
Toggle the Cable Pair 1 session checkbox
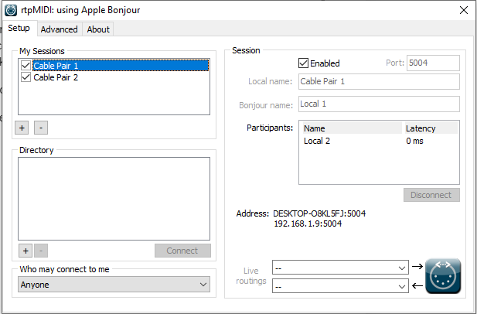click(x=26, y=66)
